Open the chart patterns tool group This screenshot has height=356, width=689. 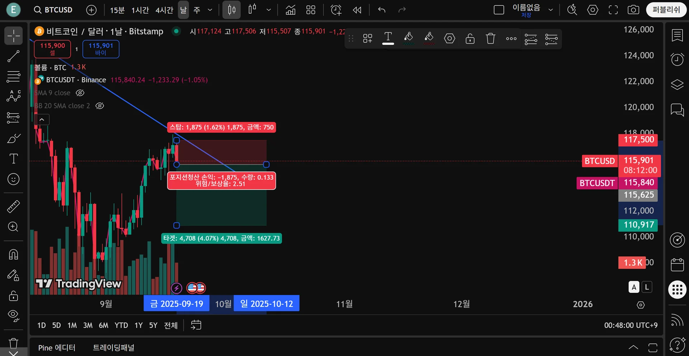coord(14,96)
